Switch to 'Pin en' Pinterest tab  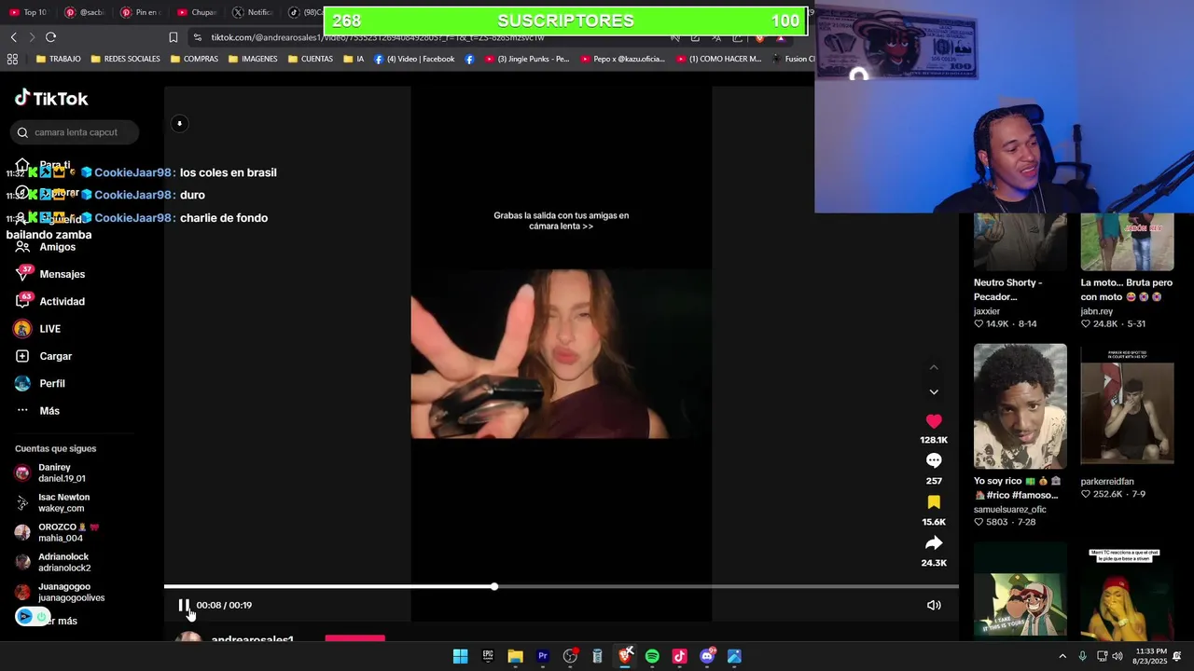[140, 12]
